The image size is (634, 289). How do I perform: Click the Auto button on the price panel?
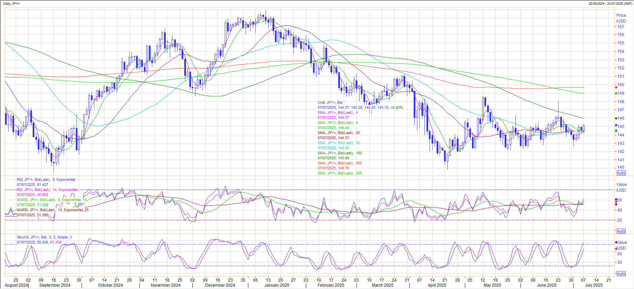pos(621,173)
